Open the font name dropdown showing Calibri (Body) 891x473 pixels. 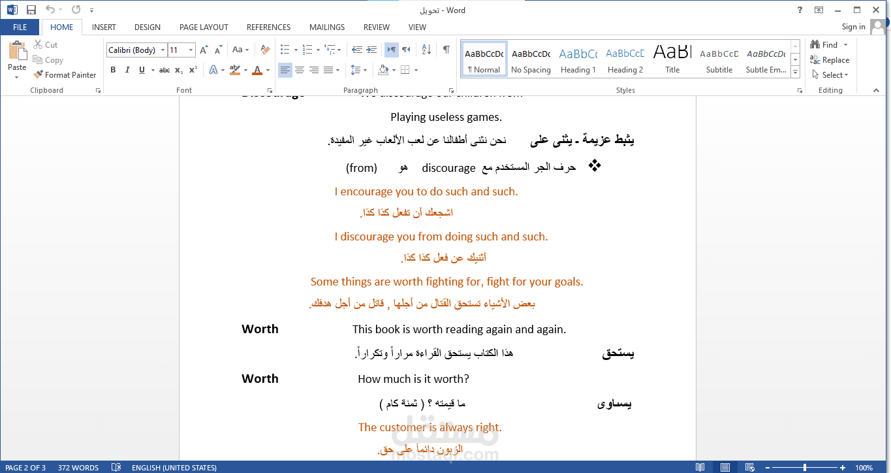162,50
